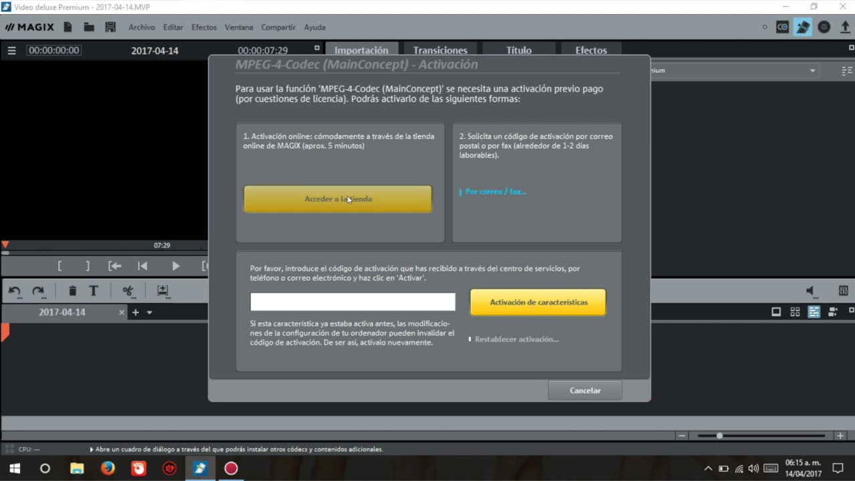Focus the activation code input field
Image resolution: width=855 pixels, height=481 pixels.
click(353, 302)
